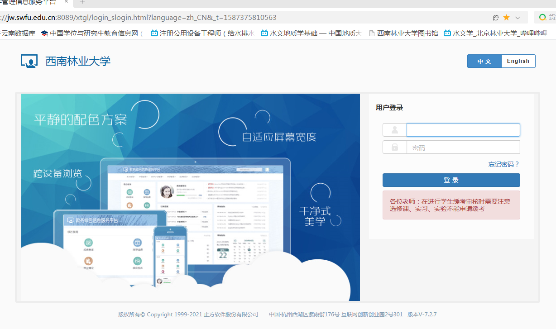
Task: Open a new browser tab with the plus button
Action: (x=81, y=3)
